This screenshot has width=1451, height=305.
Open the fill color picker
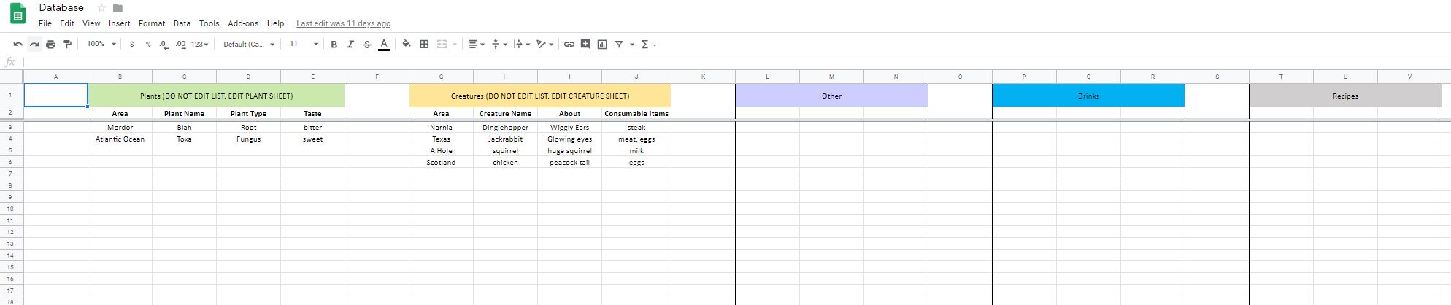click(x=407, y=45)
